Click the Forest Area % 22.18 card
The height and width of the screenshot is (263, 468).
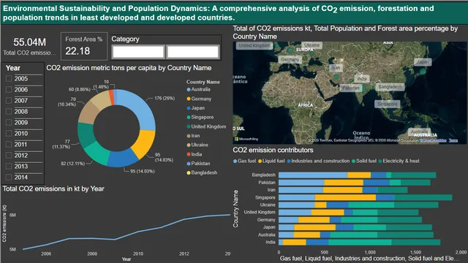[x=84, y=46]
